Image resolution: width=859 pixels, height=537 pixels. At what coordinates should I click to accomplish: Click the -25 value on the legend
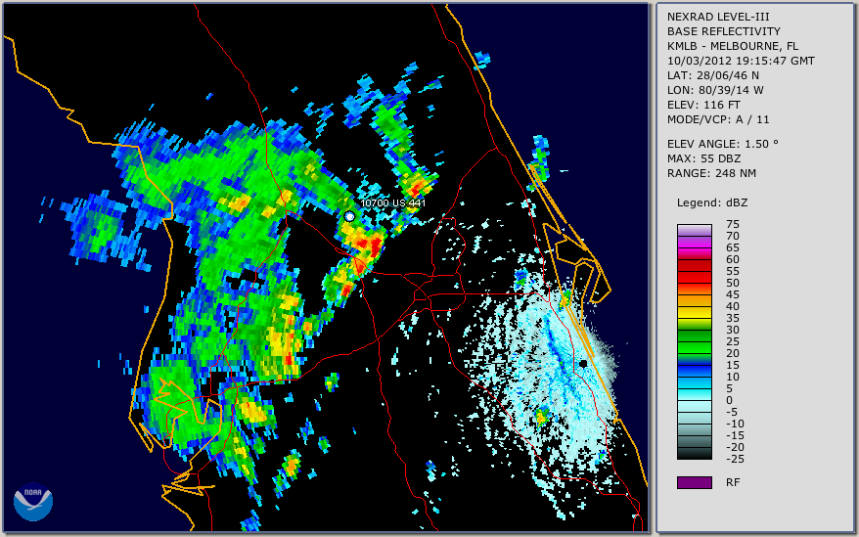735,459
